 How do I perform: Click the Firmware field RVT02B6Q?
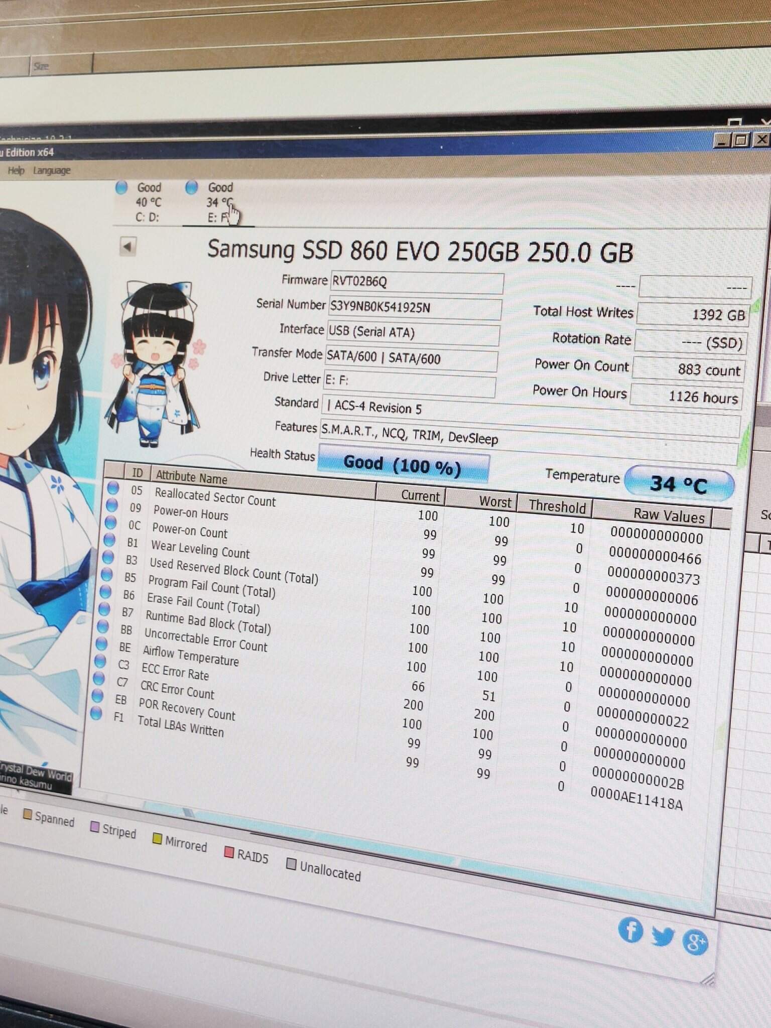click(416, 282)
